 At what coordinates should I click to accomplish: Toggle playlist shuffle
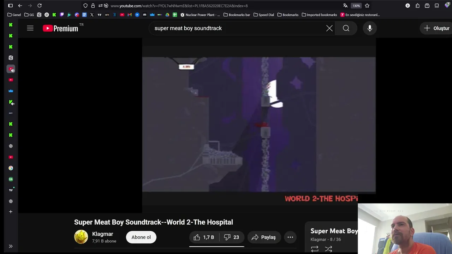click(x=328, y=249)
